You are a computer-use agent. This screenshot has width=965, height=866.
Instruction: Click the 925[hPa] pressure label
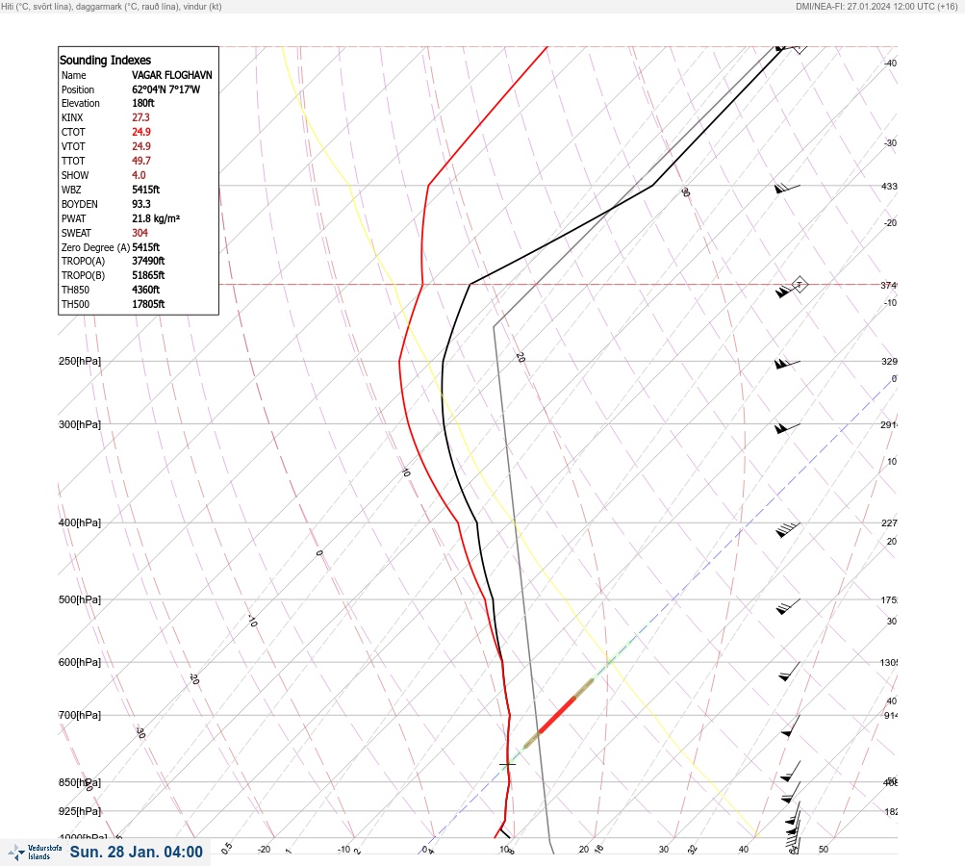(80, 811)
